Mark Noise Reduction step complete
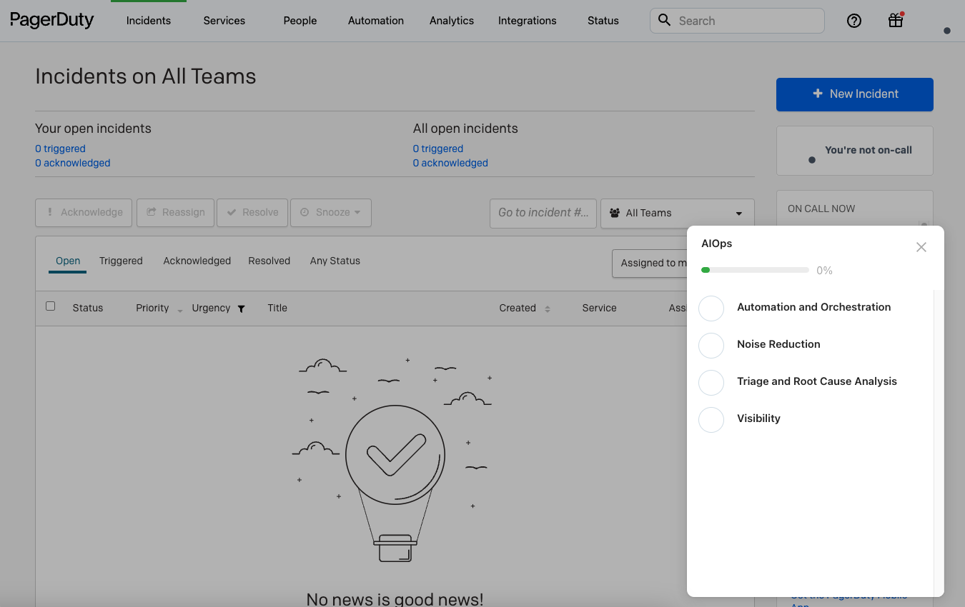The height and width of the screenshot is (607, 965). [711, 346]
